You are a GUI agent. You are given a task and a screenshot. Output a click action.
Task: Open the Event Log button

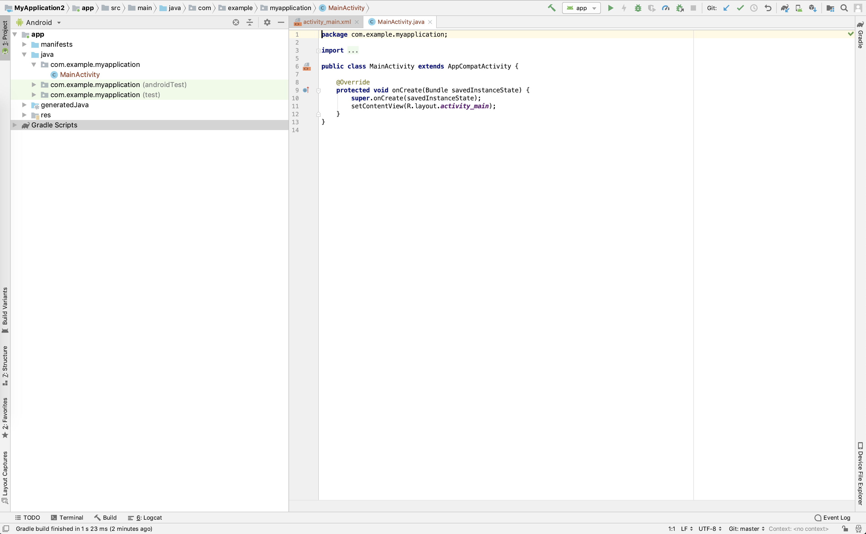click(832, 517)
